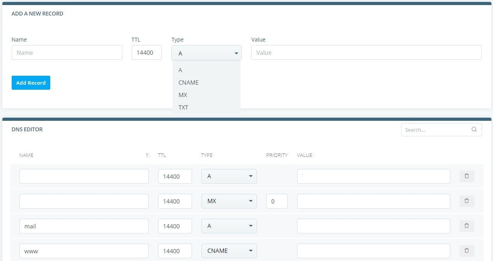Click inside the Name field of the new record form
Screen dimensions: 493x261
[67, 52]
